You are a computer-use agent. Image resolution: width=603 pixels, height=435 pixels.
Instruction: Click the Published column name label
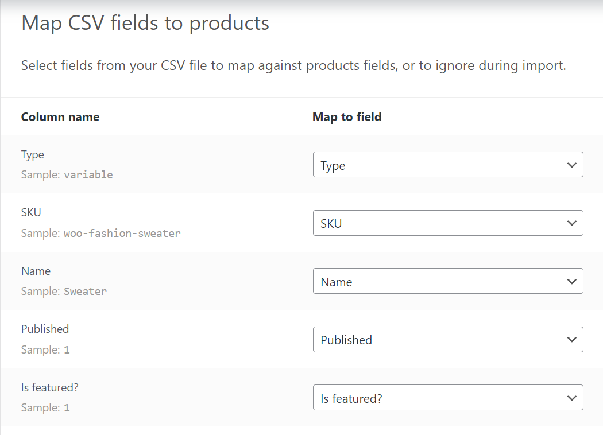(45, 329)
